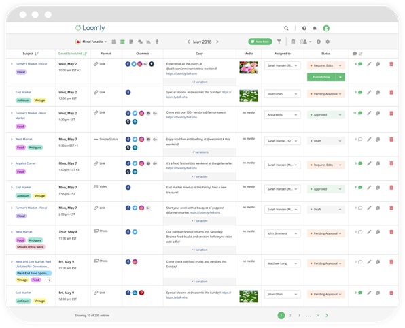This screenshot has width=405, height=328.
Task: Click the +2 labels badge
Action: (48, 280)
